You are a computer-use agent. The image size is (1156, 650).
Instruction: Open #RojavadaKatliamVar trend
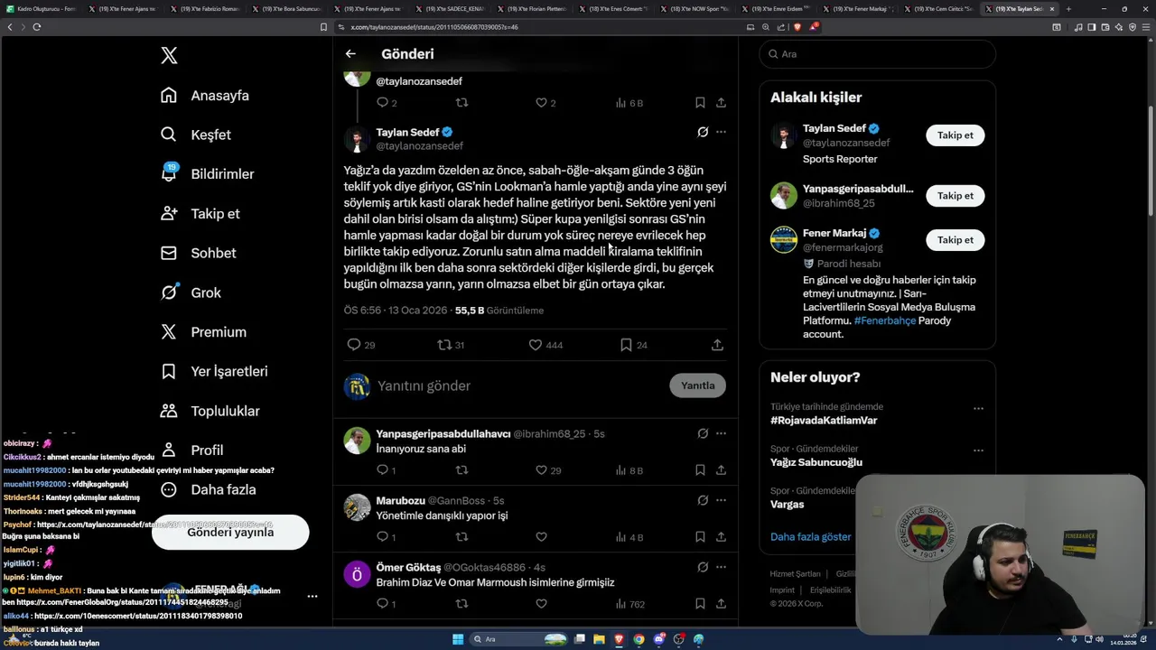click(x=824, y=421)
